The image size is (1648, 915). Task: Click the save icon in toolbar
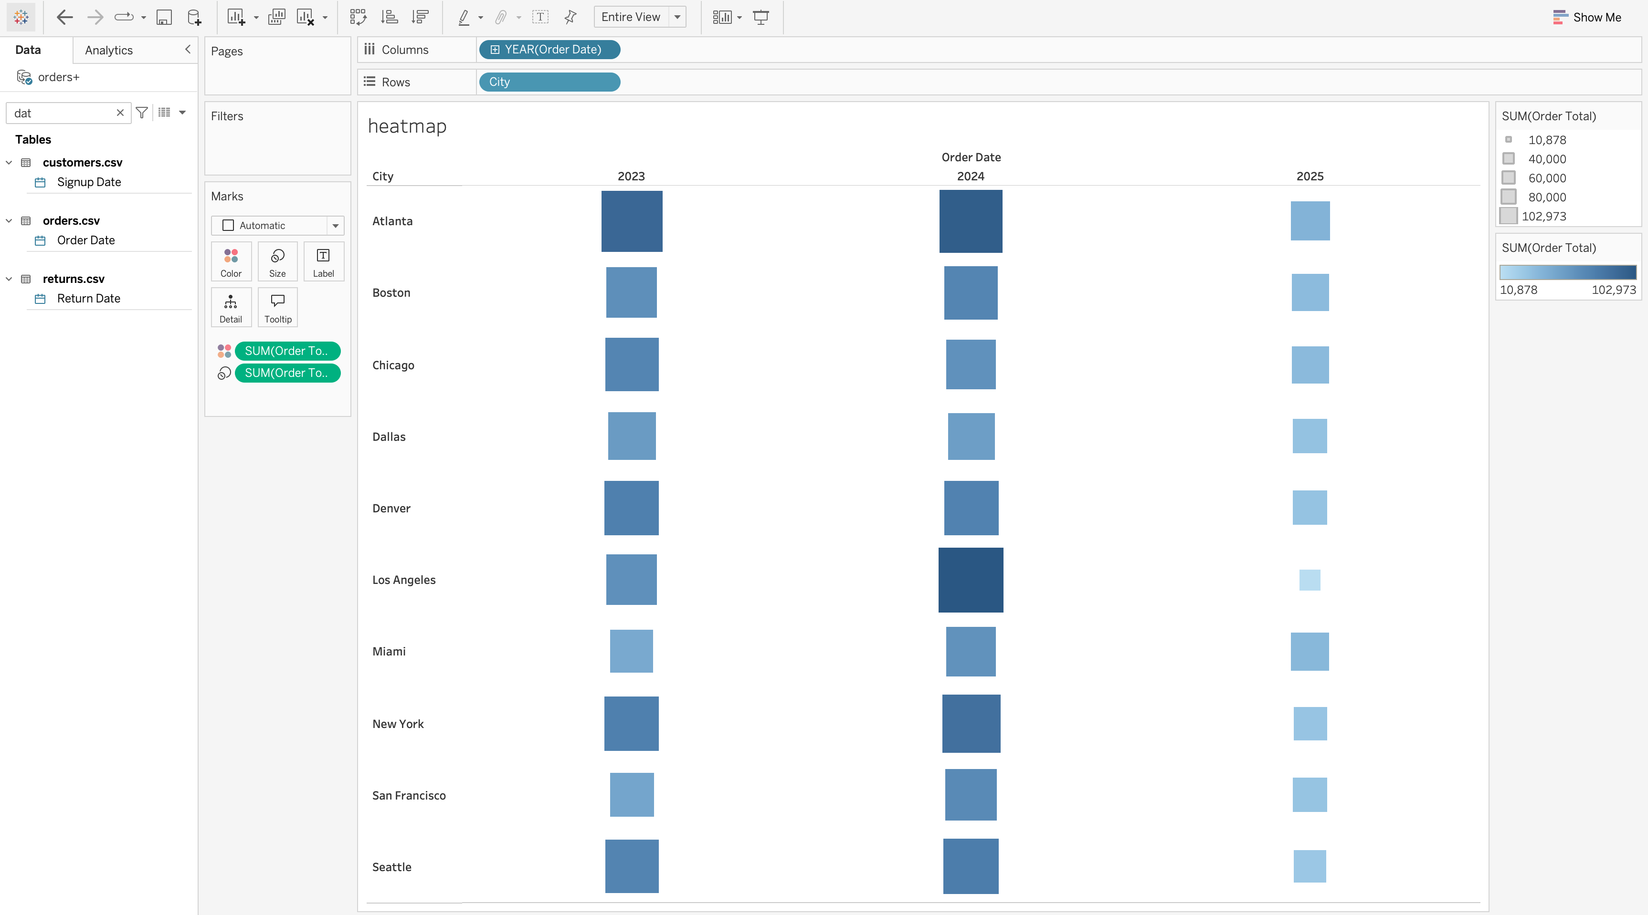[x=164, y=17]
